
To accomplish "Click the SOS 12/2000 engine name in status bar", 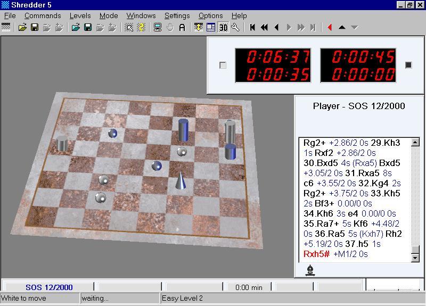I will coord(49,287).
